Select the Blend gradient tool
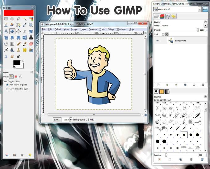210x169 pixels. [12, 44]
